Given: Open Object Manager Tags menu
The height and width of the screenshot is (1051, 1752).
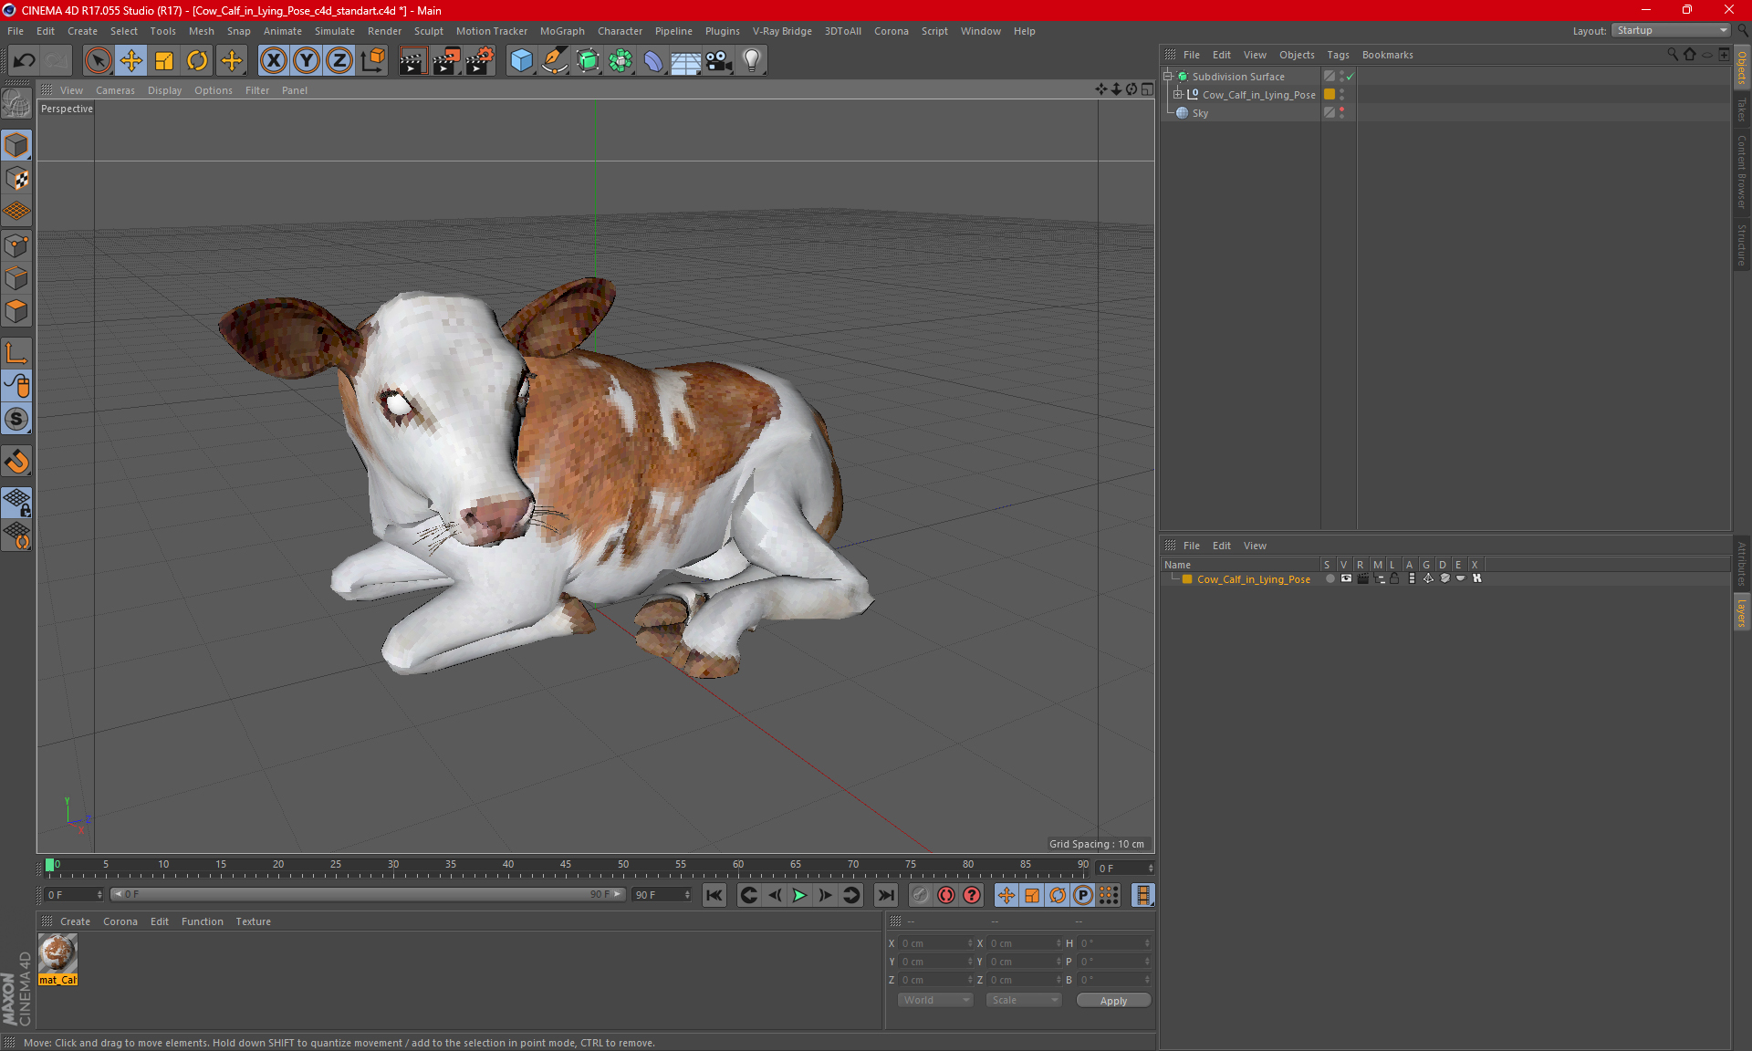Looking at the screenshot, I should [1338, 55].
